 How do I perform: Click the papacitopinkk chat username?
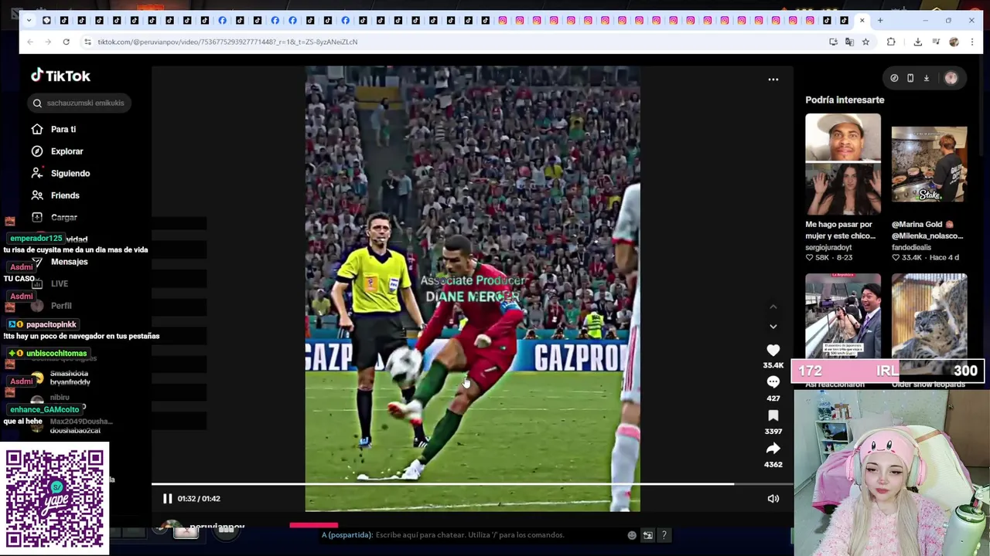(51, 325)
